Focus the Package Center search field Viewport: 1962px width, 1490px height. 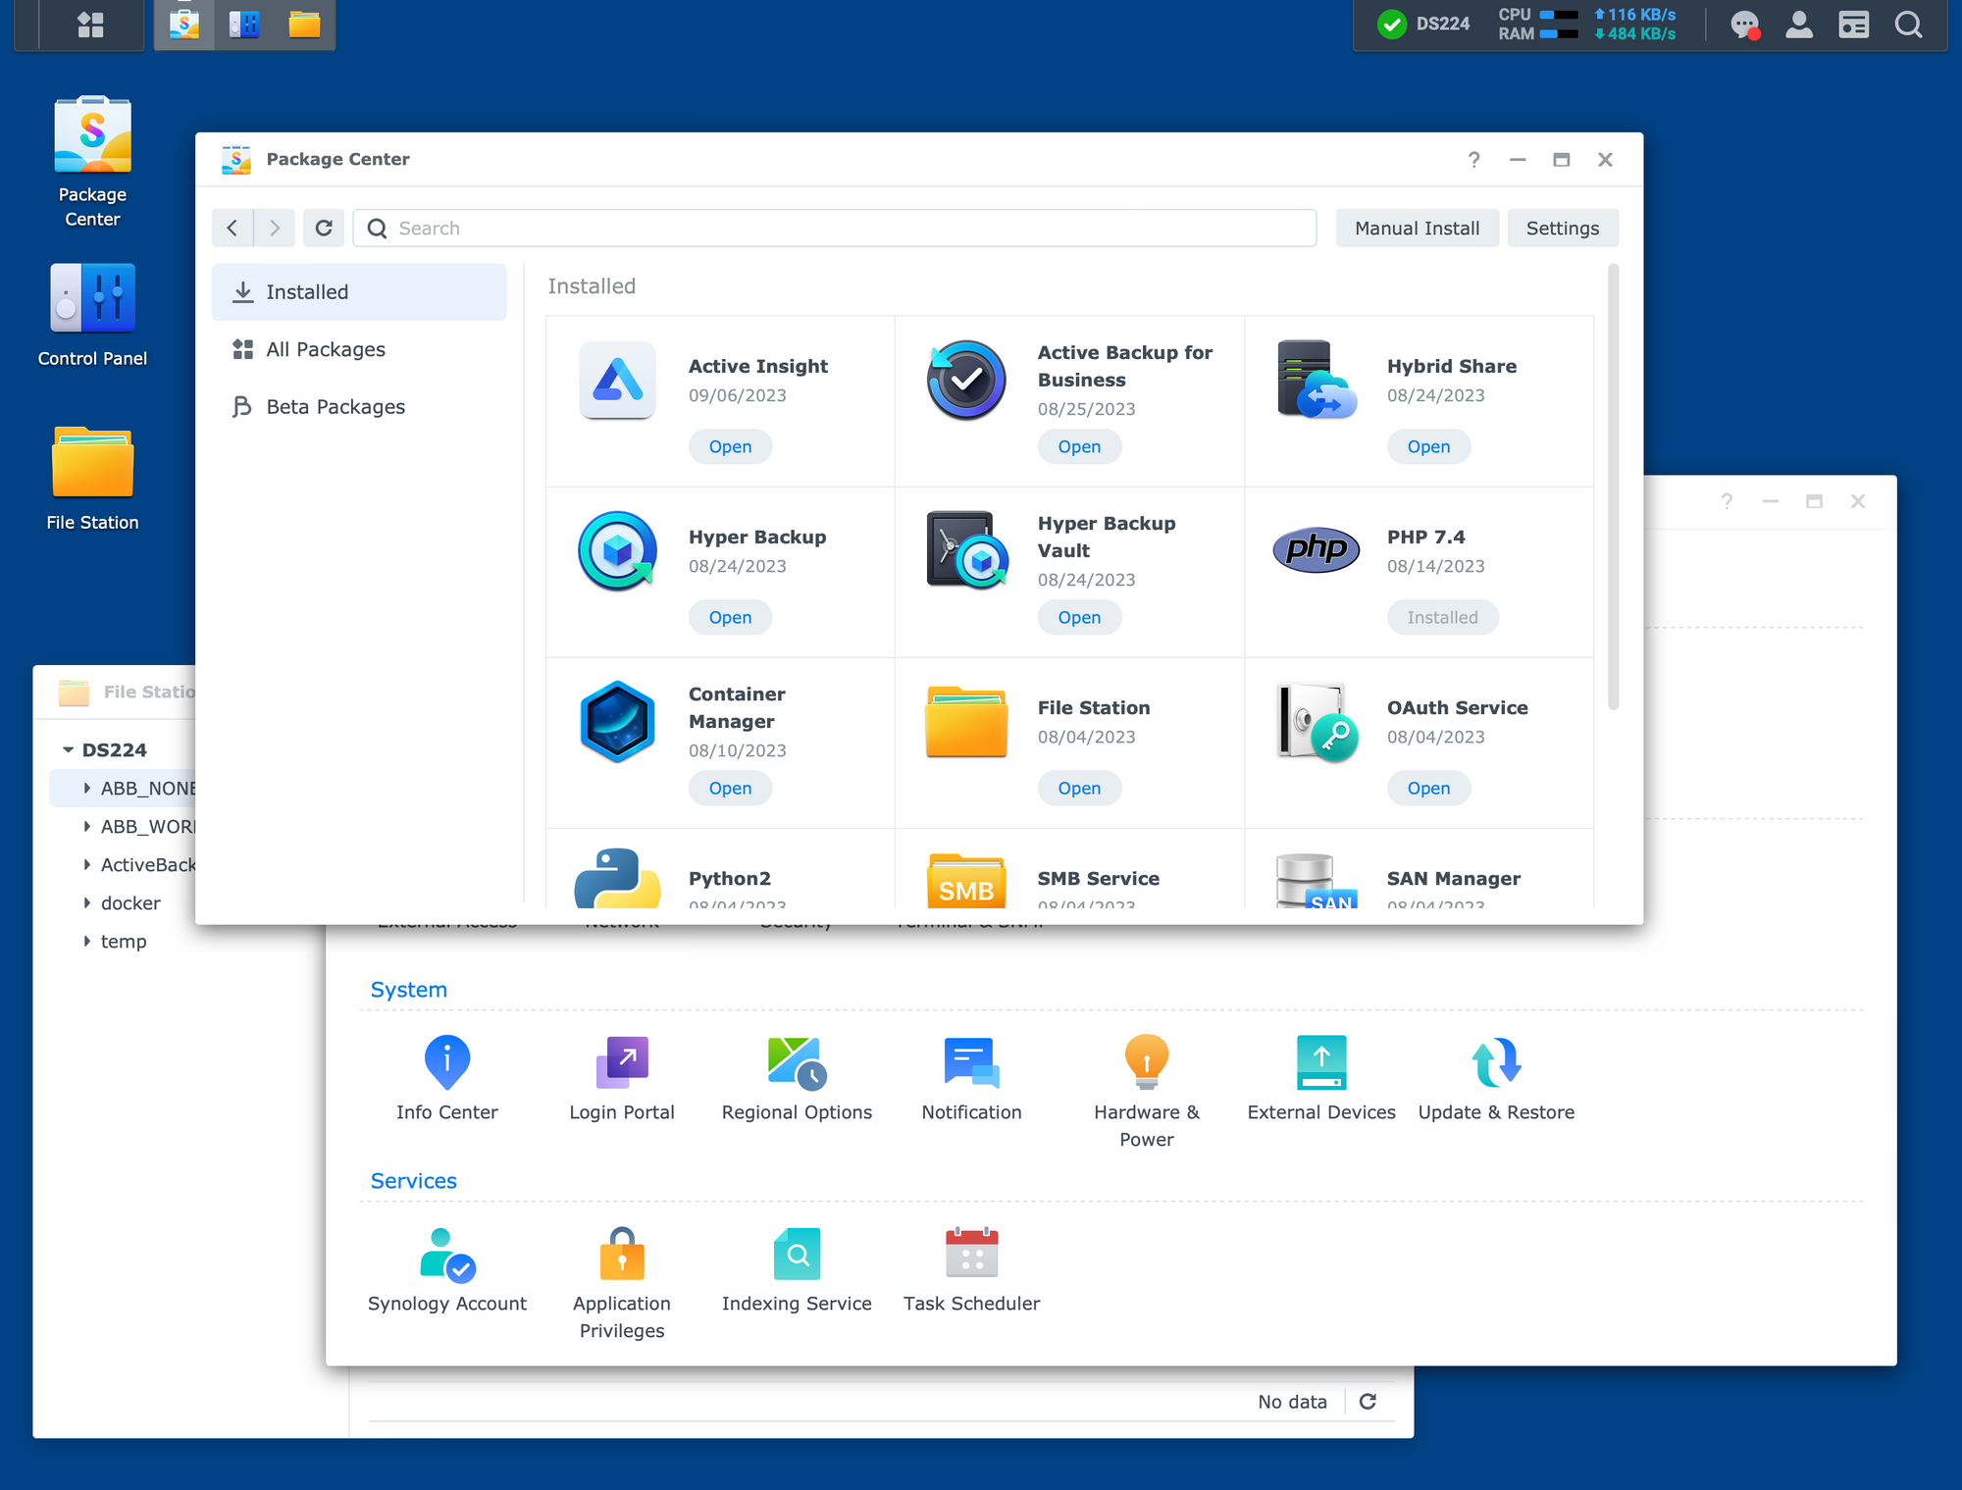pos(834,228)
